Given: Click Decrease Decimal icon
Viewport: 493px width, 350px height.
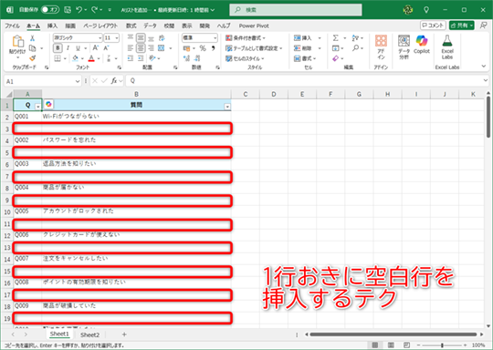Looking at the screenshot, I should point(197,58).
